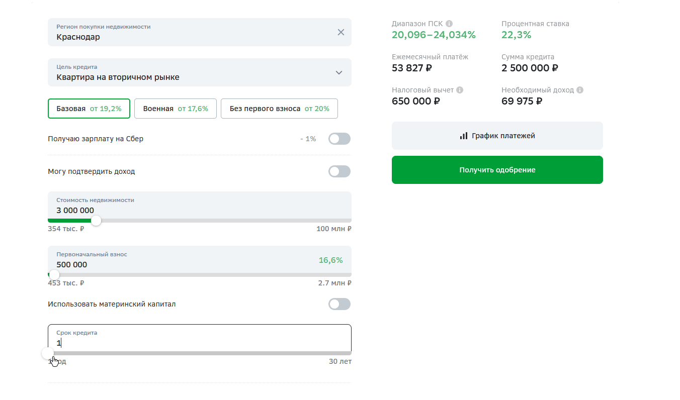Show info icon for Налоговый вычет

coord(460,90)
